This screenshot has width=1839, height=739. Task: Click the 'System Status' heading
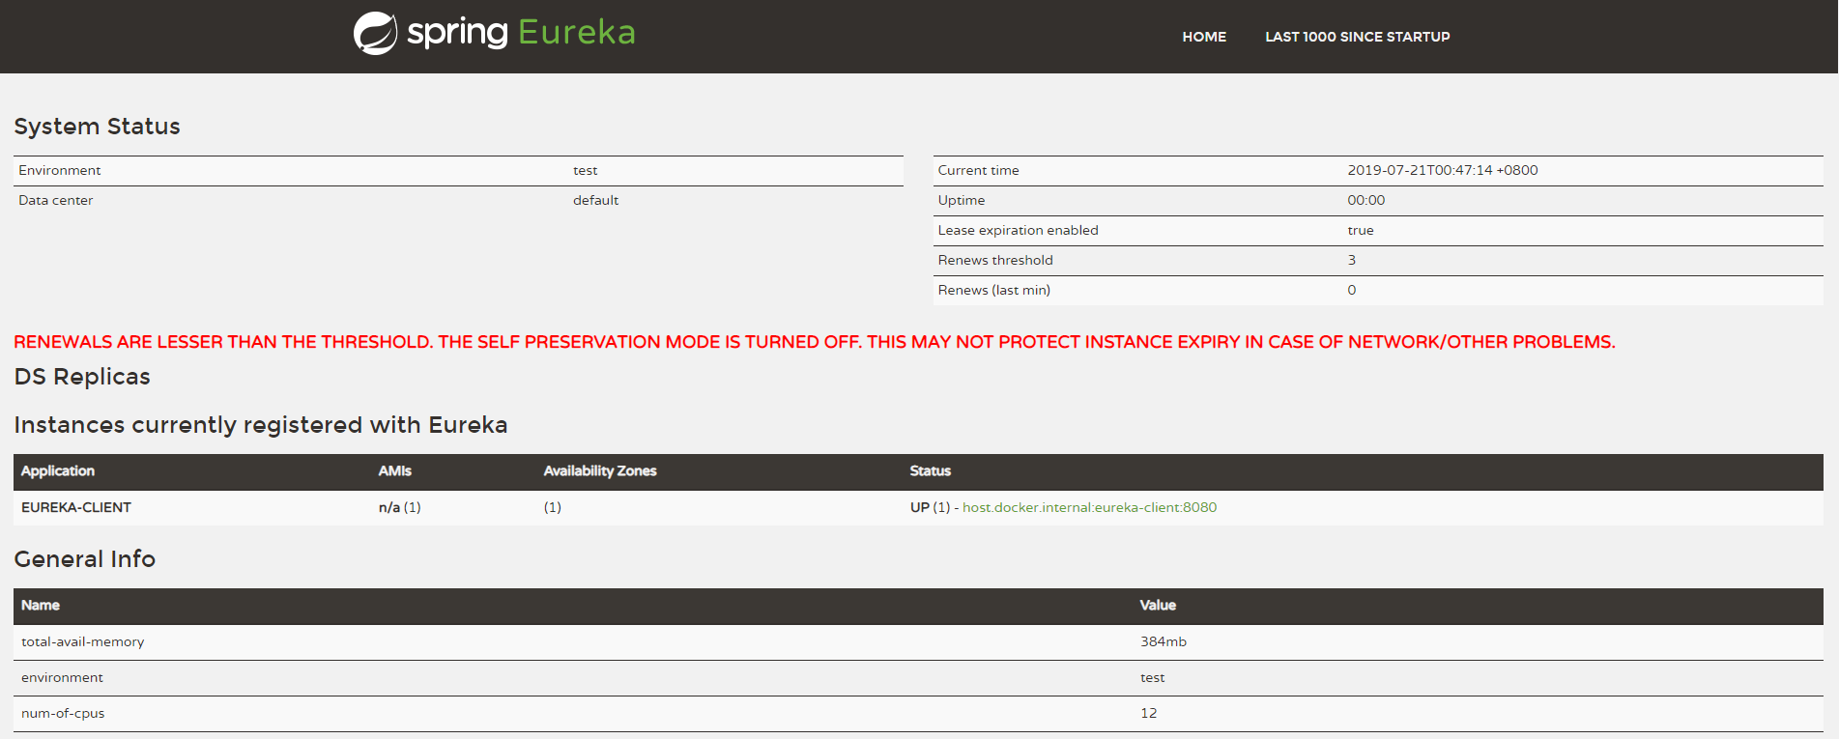tap(97, 127)
